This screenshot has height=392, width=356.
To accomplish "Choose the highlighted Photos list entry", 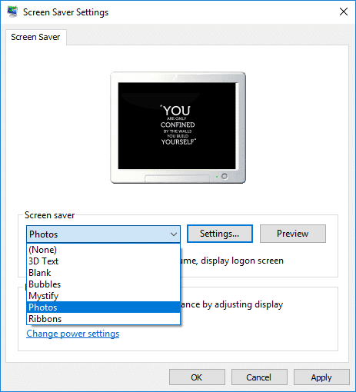I will point(103,307).
